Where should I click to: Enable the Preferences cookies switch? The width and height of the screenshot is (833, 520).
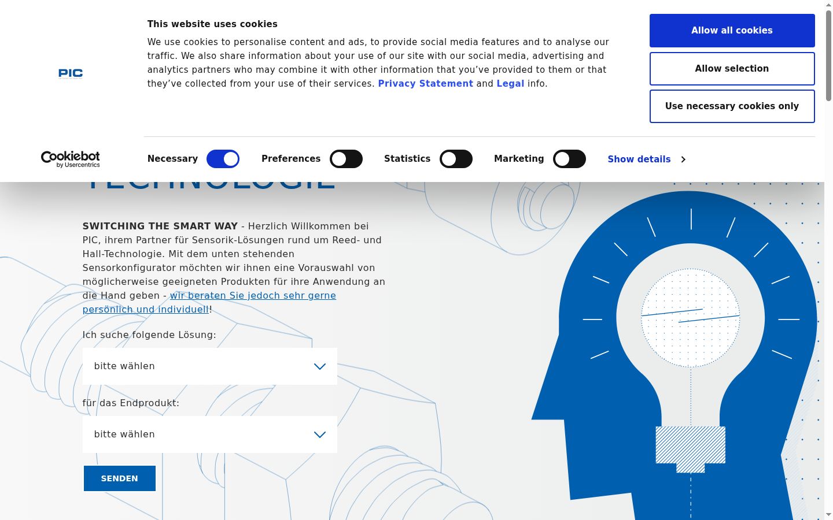point(346,159)
